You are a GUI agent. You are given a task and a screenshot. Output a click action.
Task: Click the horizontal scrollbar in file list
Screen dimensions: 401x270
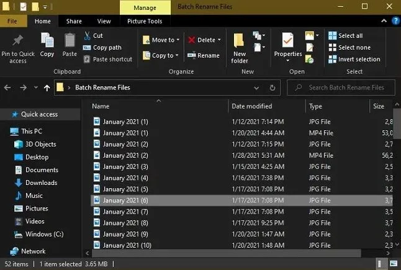point(227,253)
